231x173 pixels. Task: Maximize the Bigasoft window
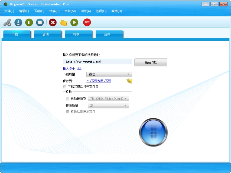[214, 4]
